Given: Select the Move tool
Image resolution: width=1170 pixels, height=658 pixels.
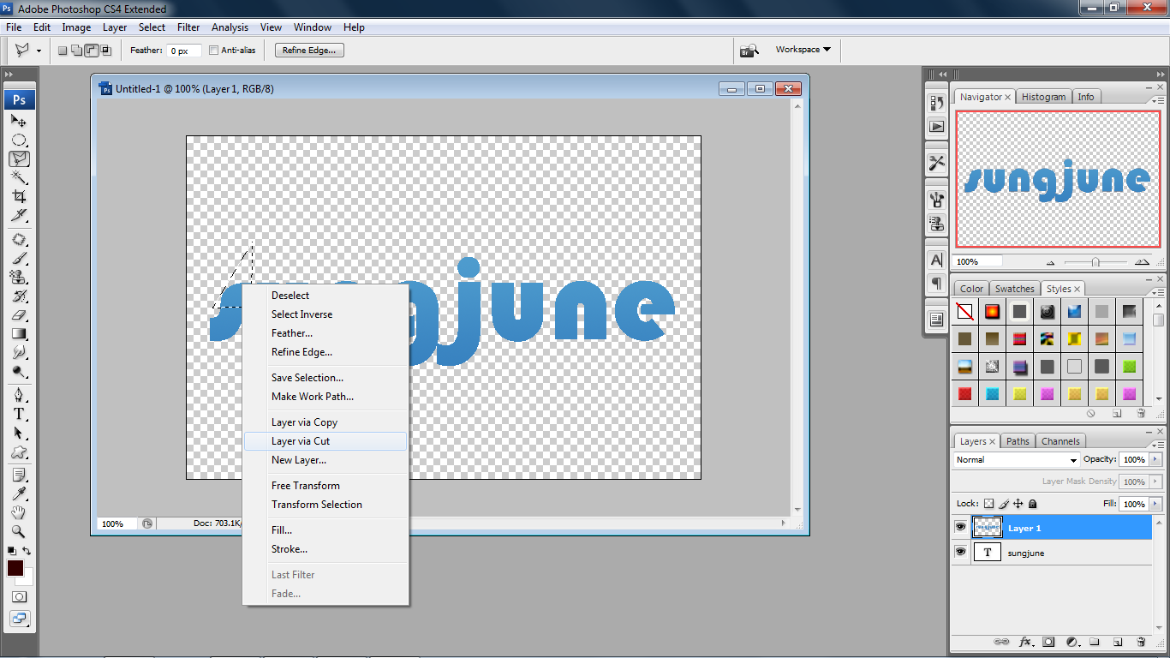Looking at the screenshot, I should (19, 121).
